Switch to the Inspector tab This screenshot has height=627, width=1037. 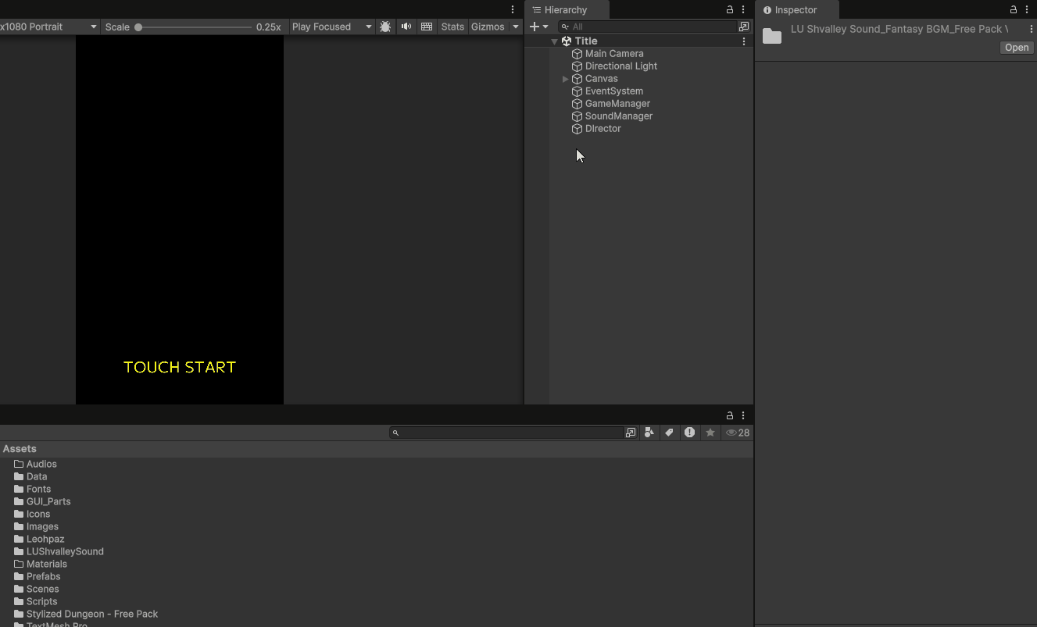(795, 10)
